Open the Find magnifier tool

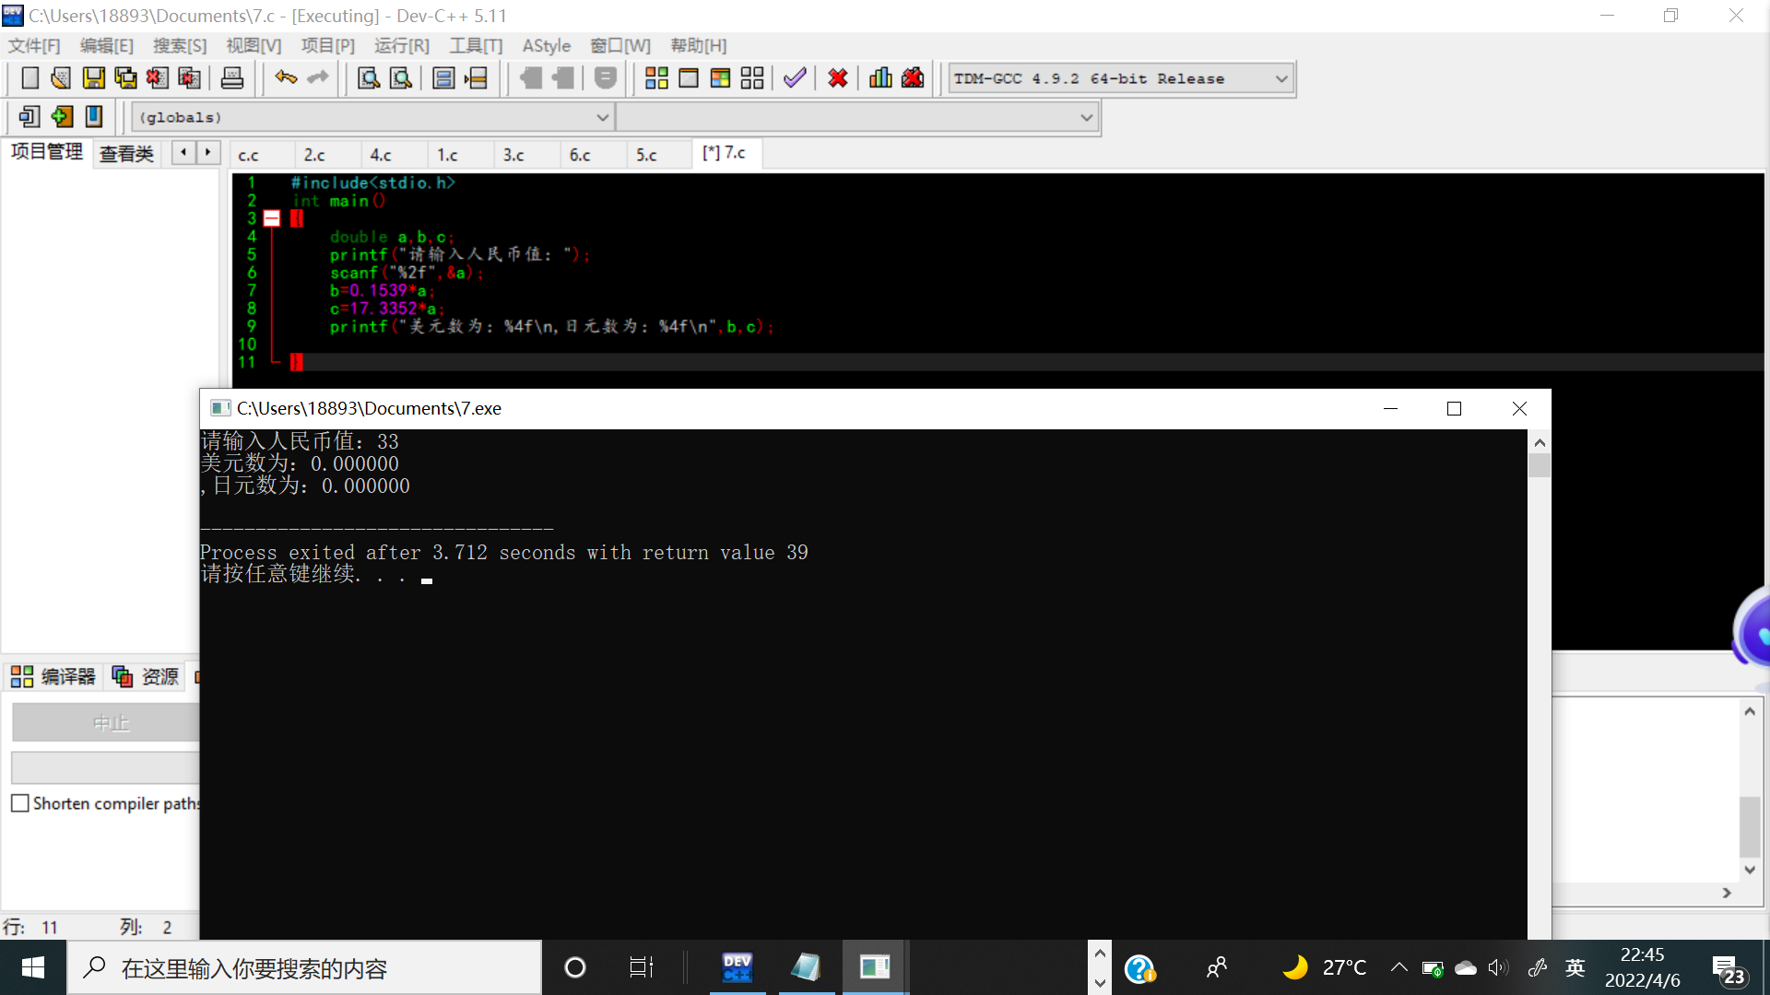coord(369,78)
